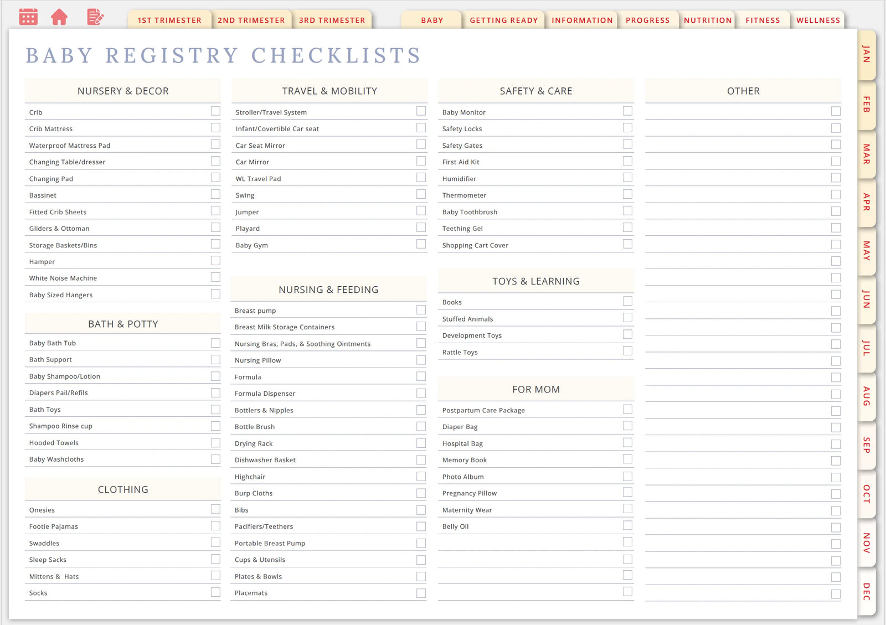Tick the Stroller/Travel System box
Viewport: 886px width, 625px height.
click(x=421, y=111)
